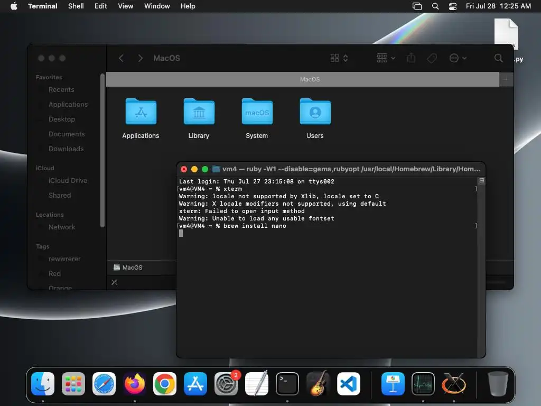Open the Terminal app menu
541x406 pixels.
[43, 6]
